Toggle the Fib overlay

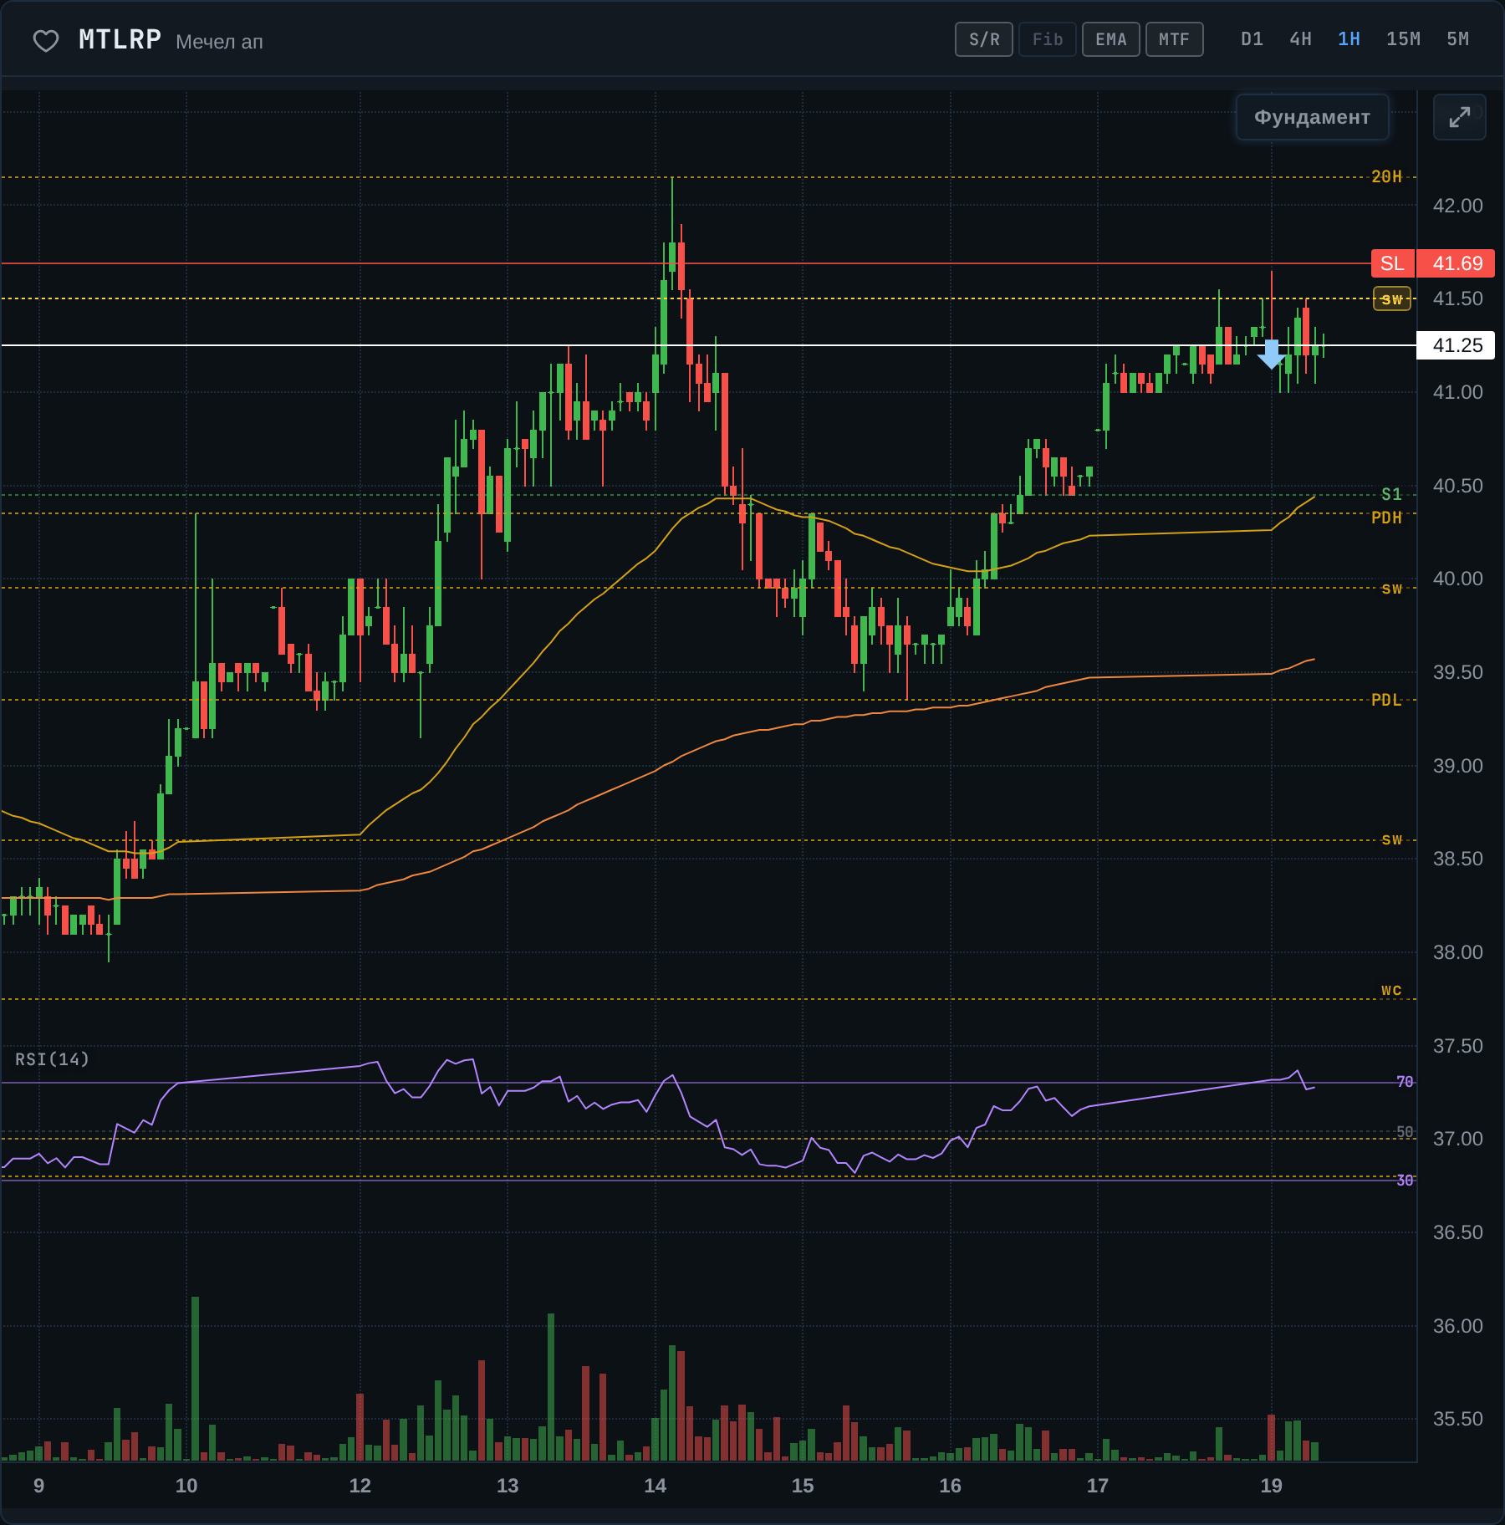[1047, 39]
